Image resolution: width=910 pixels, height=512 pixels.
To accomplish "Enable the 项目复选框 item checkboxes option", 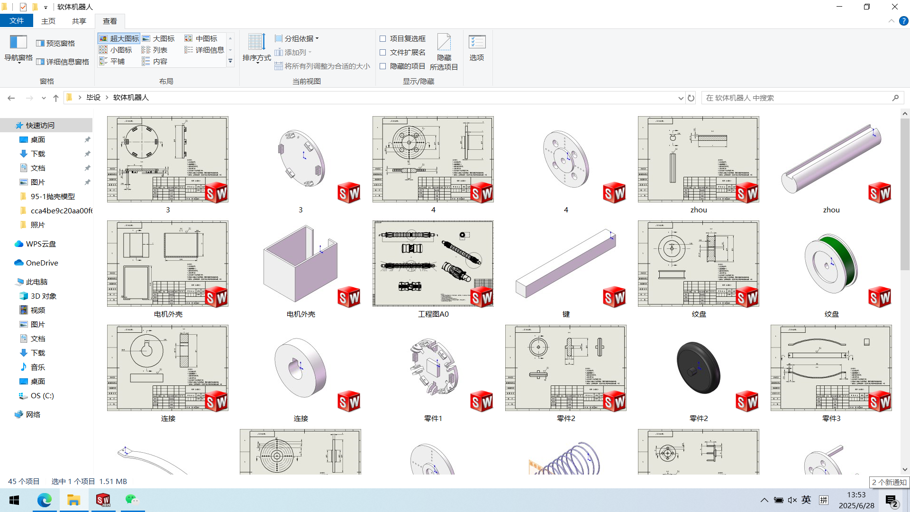I will pos(383,38).
